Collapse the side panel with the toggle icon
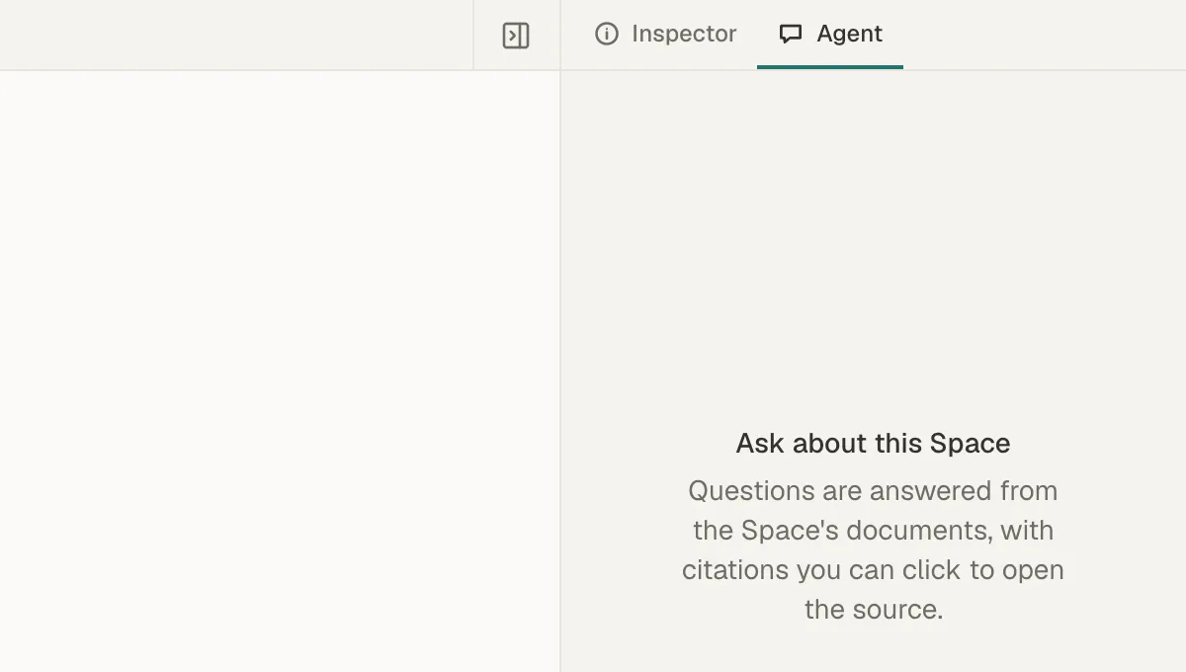This screenshot has width=1186, height=672. pyautogui.click(x=516, y=36)
